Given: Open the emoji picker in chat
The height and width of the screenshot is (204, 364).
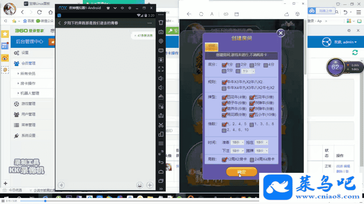Looking at the screenshot, I should click(139, 185).
